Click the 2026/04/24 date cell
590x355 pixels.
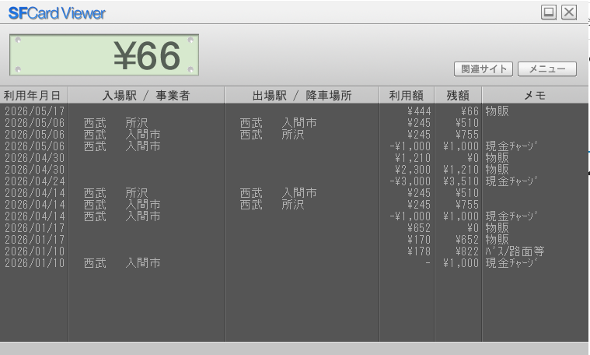(35, 181)
